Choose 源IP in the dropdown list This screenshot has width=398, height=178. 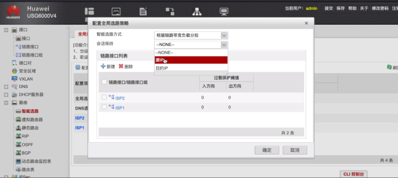[191, 60]
